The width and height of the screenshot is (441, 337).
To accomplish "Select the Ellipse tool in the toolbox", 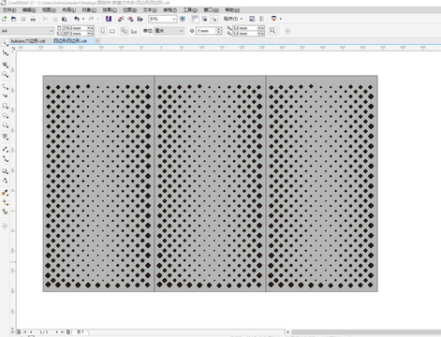I will [x=5, y=115].
